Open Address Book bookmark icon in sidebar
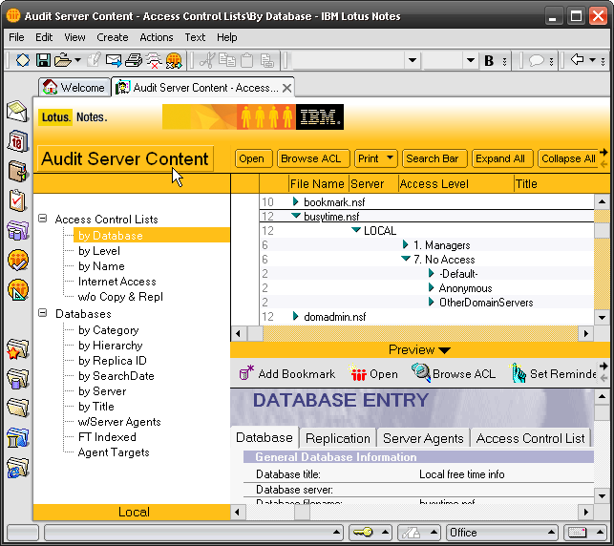This screenshot has width=614, height=546. [x=17, y=171]
